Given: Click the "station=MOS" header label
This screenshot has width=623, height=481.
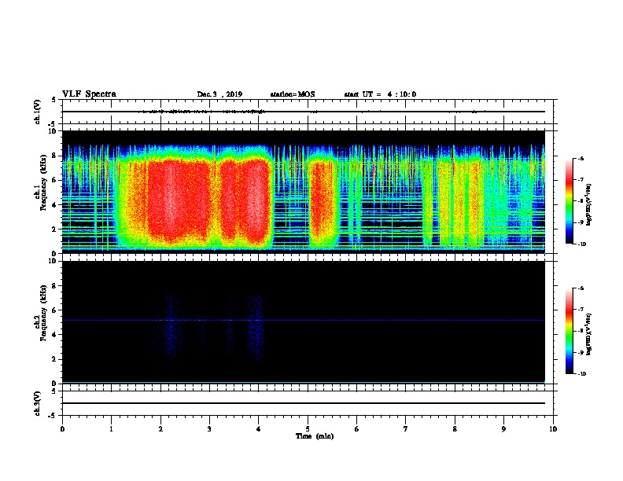Looking at the screenshot, I should tap(293, 94).
